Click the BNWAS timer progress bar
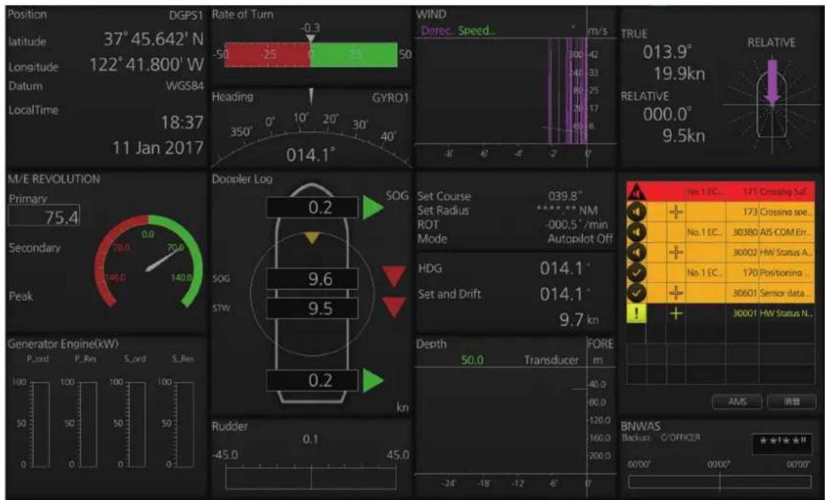Viewport: 825px width, 500px height. tap(720, 482)
